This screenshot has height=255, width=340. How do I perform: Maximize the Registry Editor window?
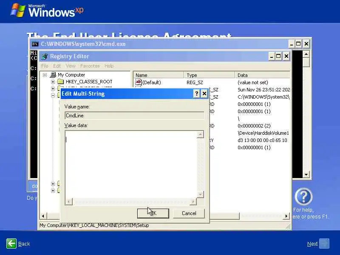coord(278,57)
